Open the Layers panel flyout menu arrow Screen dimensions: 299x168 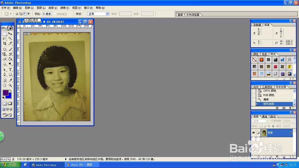point(294,116)
